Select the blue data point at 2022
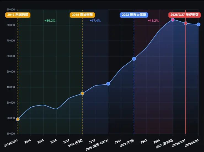Screen dimensions: 204x152 [x=134, y=59]
